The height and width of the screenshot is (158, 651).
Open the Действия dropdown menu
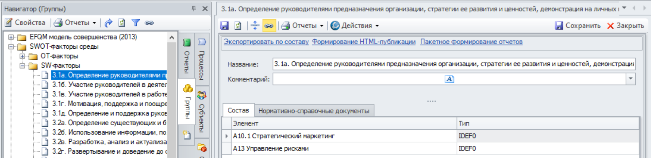tap(355, 26)
